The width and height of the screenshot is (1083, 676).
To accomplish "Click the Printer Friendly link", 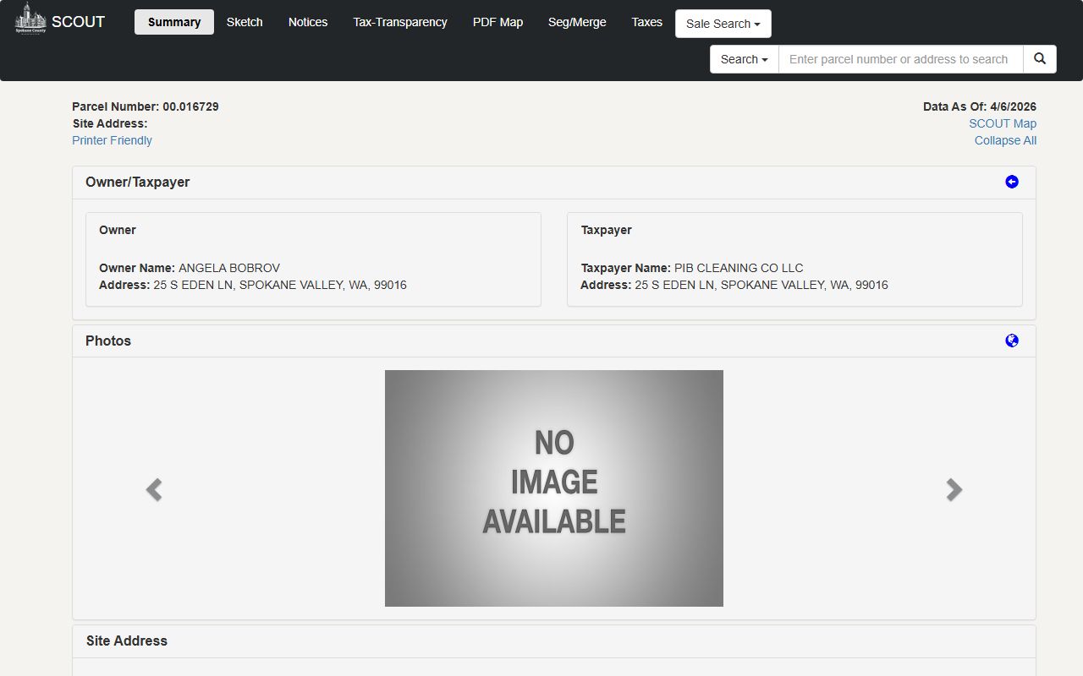I will (112, 140).
